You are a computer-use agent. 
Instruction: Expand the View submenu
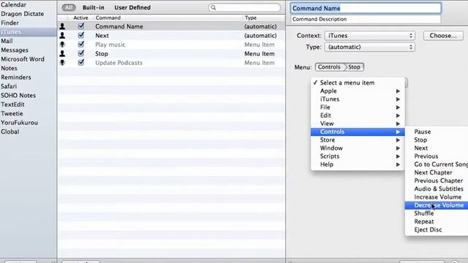pyautogui.click(x=358, y=123)
